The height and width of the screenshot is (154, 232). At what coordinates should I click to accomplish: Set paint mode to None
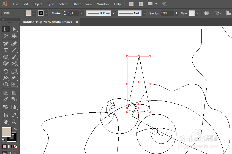click(15, 147)
